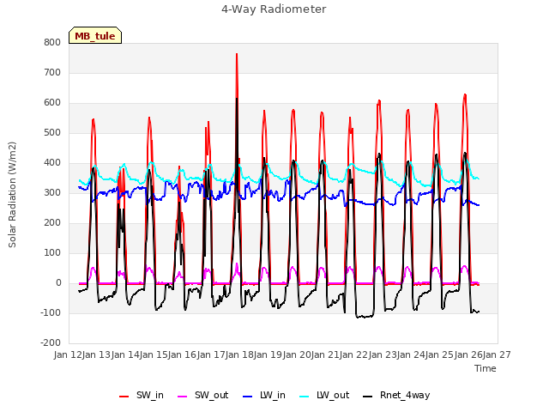Click the Jan 14 x-axis date label
549x412 pixels.
[125, 355]
